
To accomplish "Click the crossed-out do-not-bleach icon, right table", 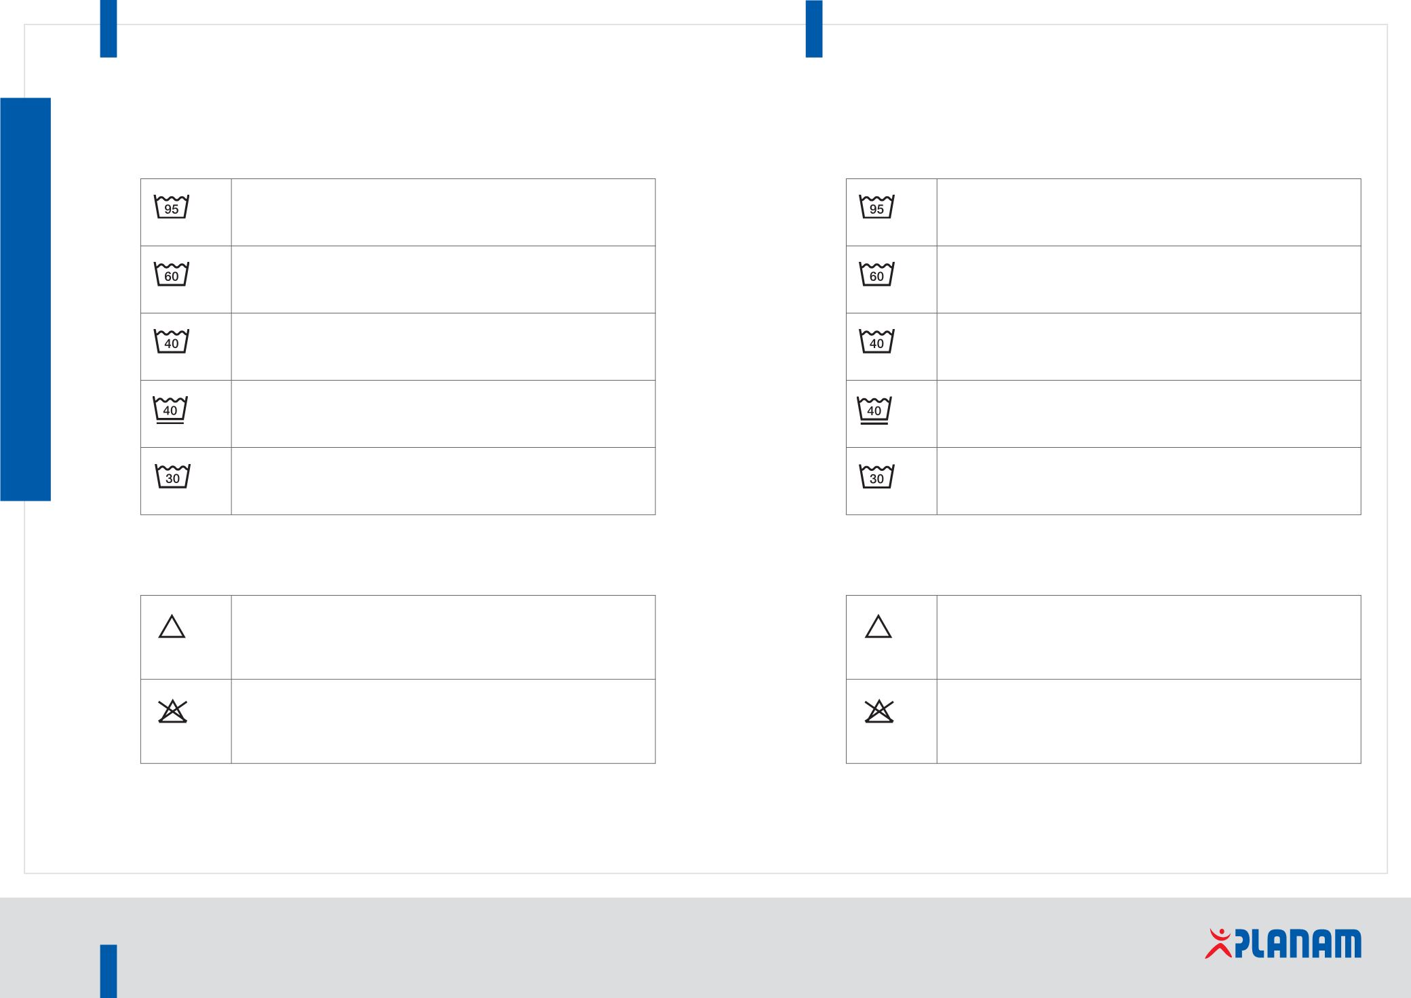I will pos(879,711).
